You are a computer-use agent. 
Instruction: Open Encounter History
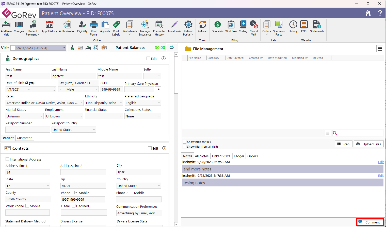coord(159,28)
